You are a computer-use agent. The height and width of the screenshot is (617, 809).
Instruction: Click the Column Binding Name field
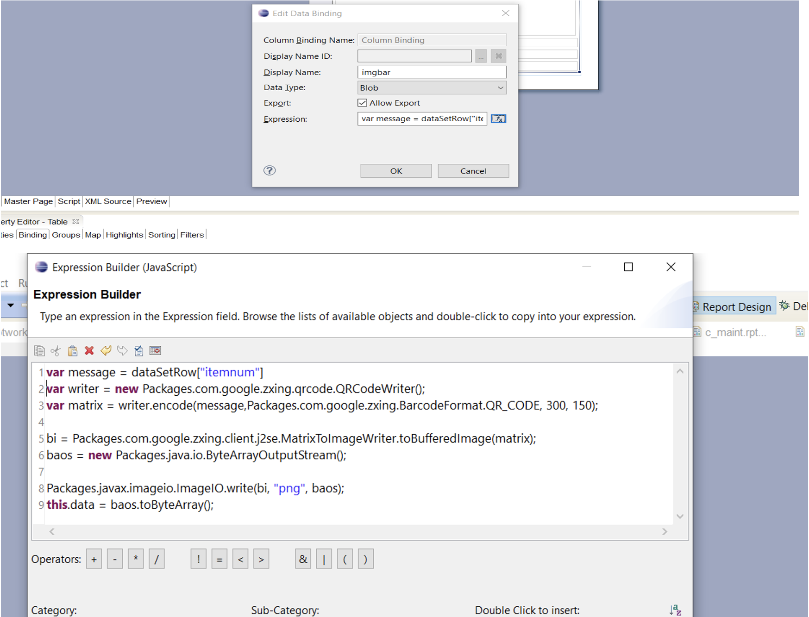pyautogui.click(x=432, y=40)
